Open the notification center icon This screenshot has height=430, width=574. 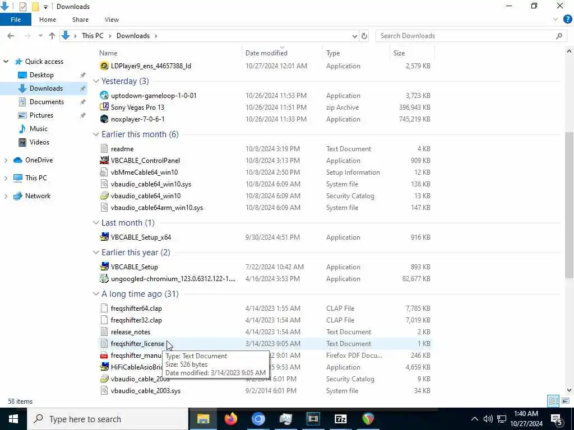[x=557, y=419]
